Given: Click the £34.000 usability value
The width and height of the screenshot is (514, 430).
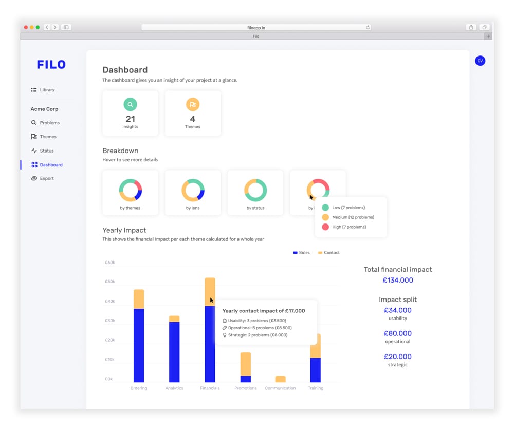Looking at the screenshot, I should (398, 310).
